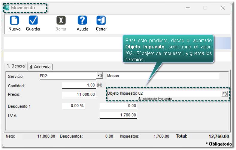The height and width of the screenshot is (150, 236).
Task: Click the Borrar X icon
Action: pos(61,20)
